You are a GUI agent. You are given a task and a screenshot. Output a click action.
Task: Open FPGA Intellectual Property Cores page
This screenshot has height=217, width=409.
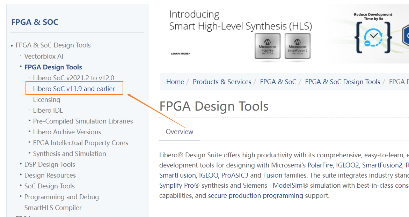(x=80, y=143)
